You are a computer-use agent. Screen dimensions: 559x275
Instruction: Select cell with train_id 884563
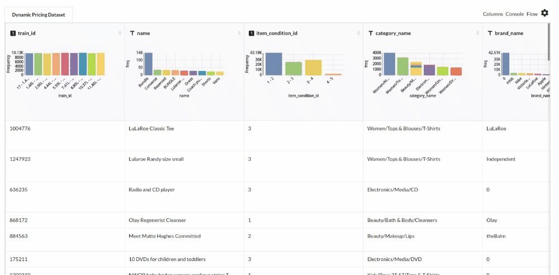coord(65,240)
